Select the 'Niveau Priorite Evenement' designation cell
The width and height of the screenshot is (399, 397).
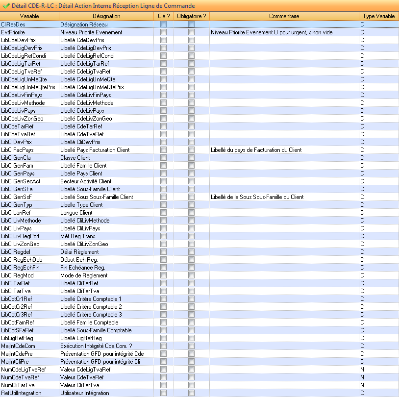[x=106, y=32]
